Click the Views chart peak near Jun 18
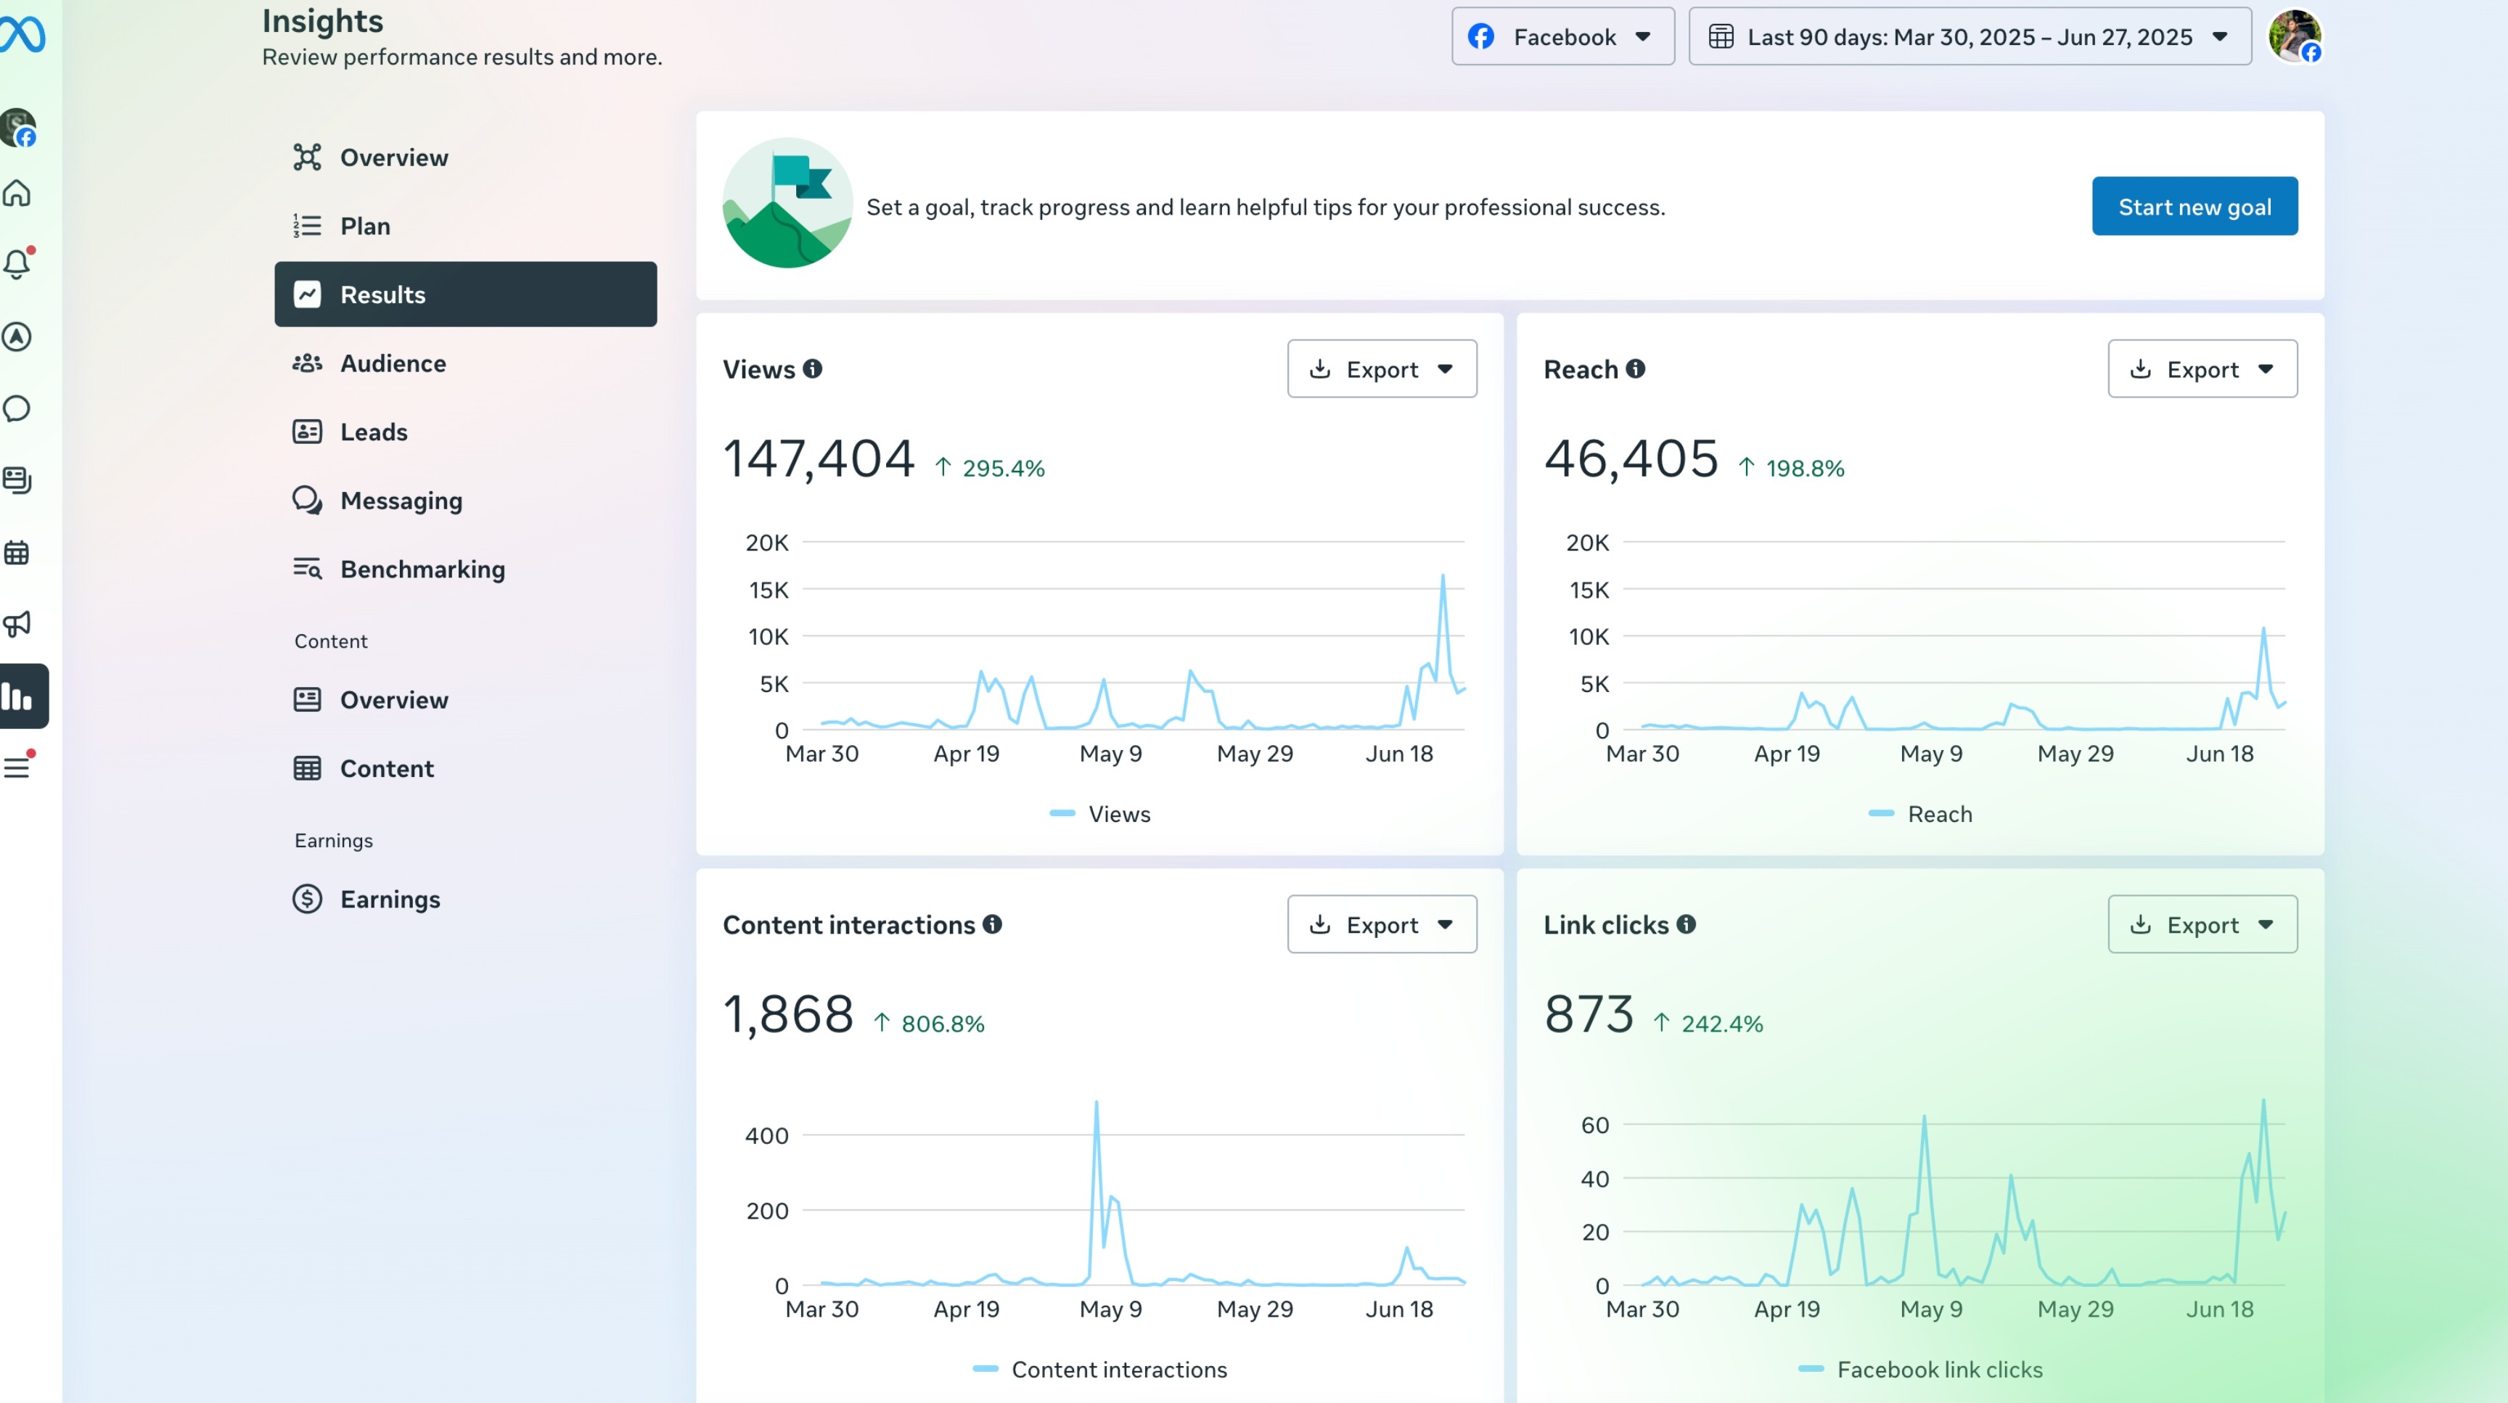The image size is (2508, 1403). coord(1442,577)
